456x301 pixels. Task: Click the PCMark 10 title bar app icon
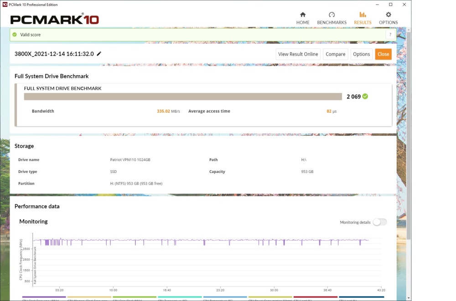(5, 5)
